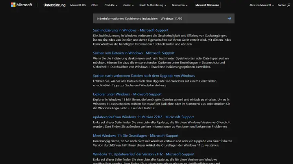Open the Unterstützung support home link
Viewport: 293px width, 164px height.
(54, 5)
